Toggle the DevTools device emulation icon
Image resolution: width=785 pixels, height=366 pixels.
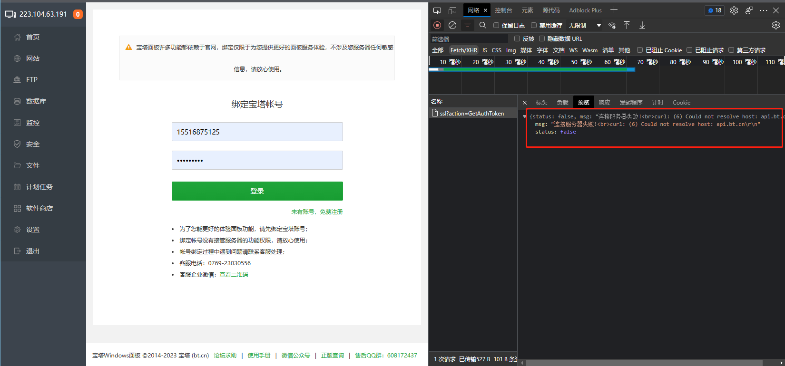(452, 10)
